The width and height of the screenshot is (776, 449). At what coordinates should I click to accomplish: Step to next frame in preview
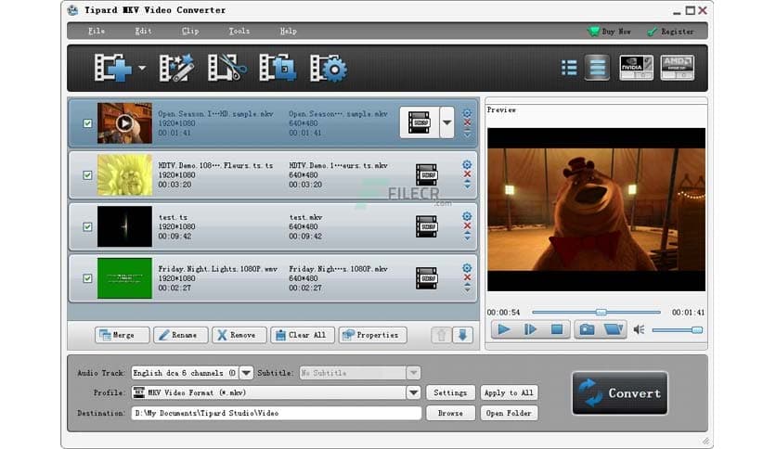coord(530,329)
